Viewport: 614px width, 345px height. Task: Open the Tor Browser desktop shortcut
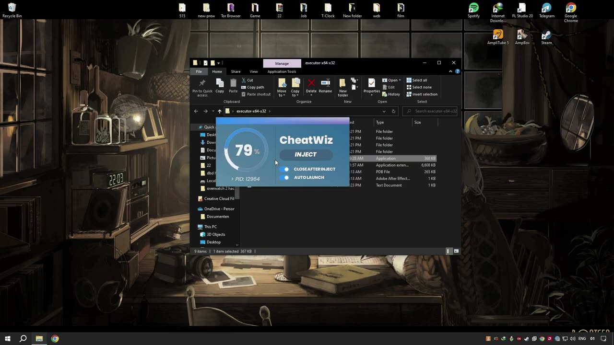231,11
